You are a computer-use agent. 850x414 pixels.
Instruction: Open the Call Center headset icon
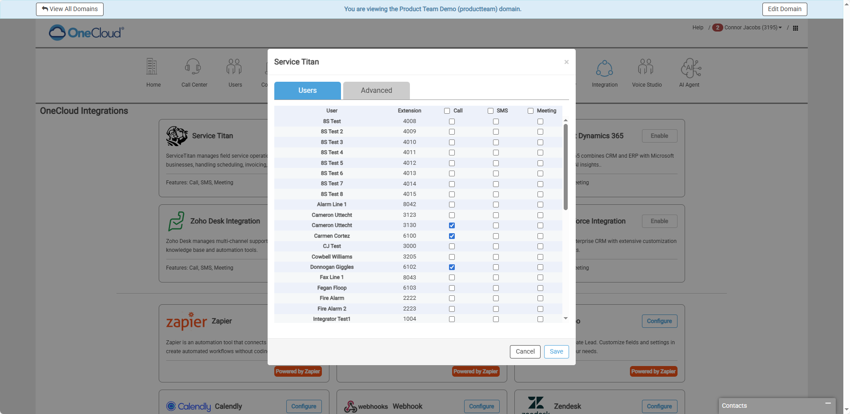click(193, 67)
